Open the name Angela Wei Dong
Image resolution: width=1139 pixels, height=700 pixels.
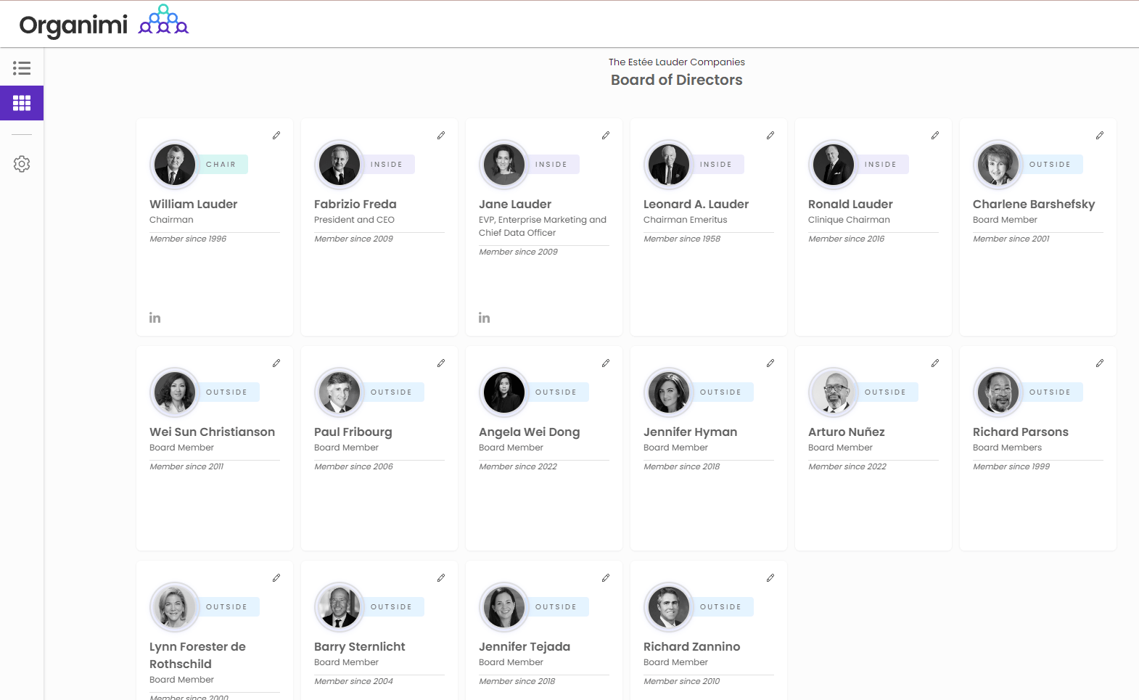530,432
